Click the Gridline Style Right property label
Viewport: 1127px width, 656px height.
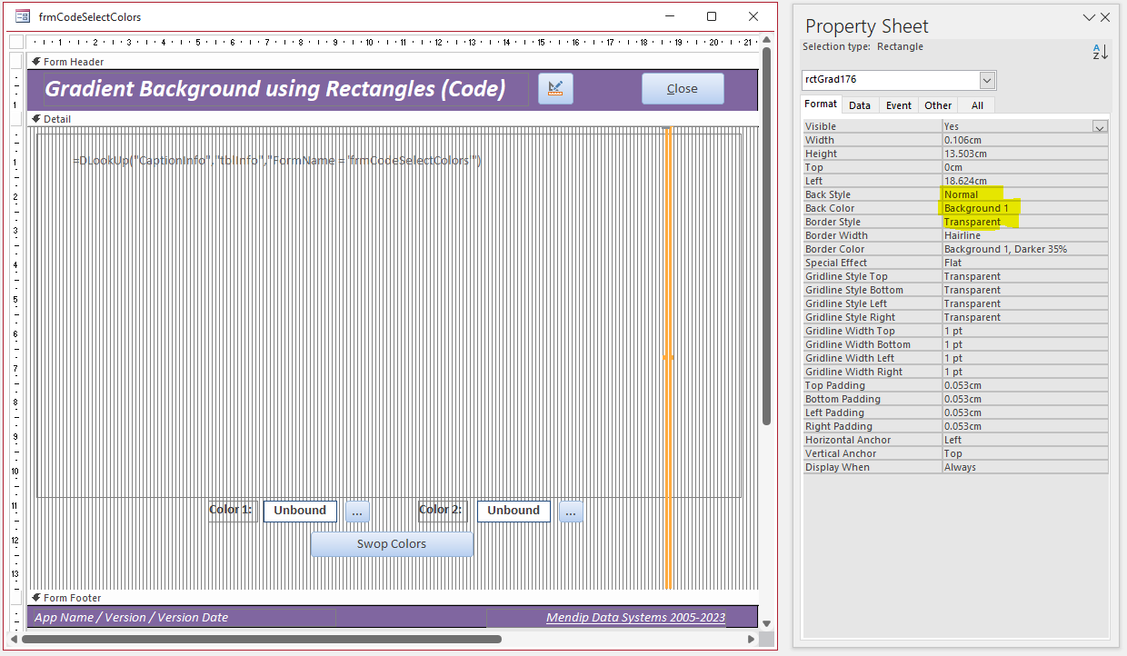click(850, 317)
